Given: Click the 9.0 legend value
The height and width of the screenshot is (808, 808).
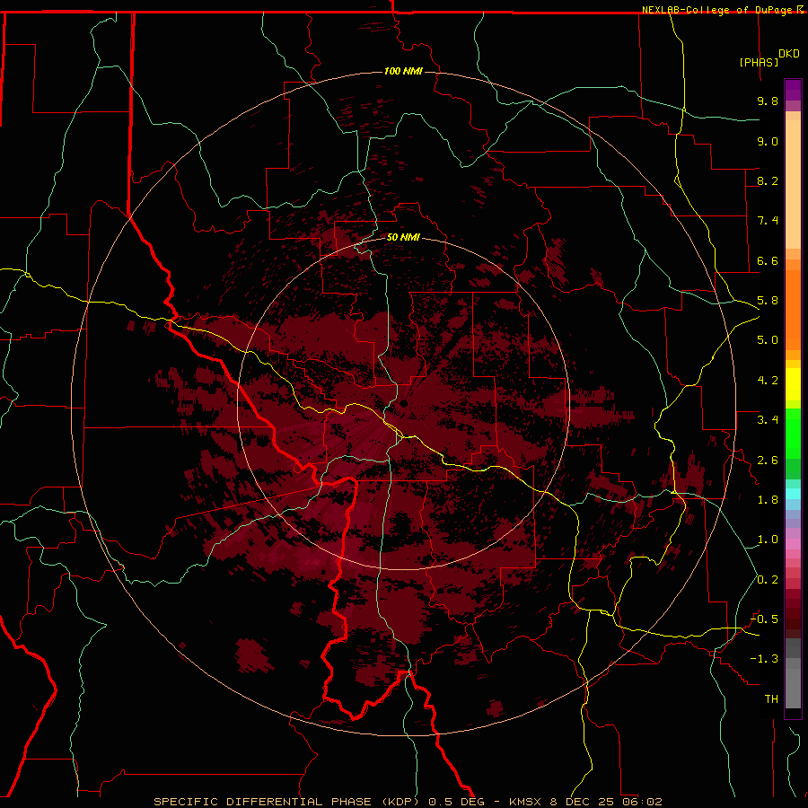Looking at the screenshot, I should pos(768,141).
